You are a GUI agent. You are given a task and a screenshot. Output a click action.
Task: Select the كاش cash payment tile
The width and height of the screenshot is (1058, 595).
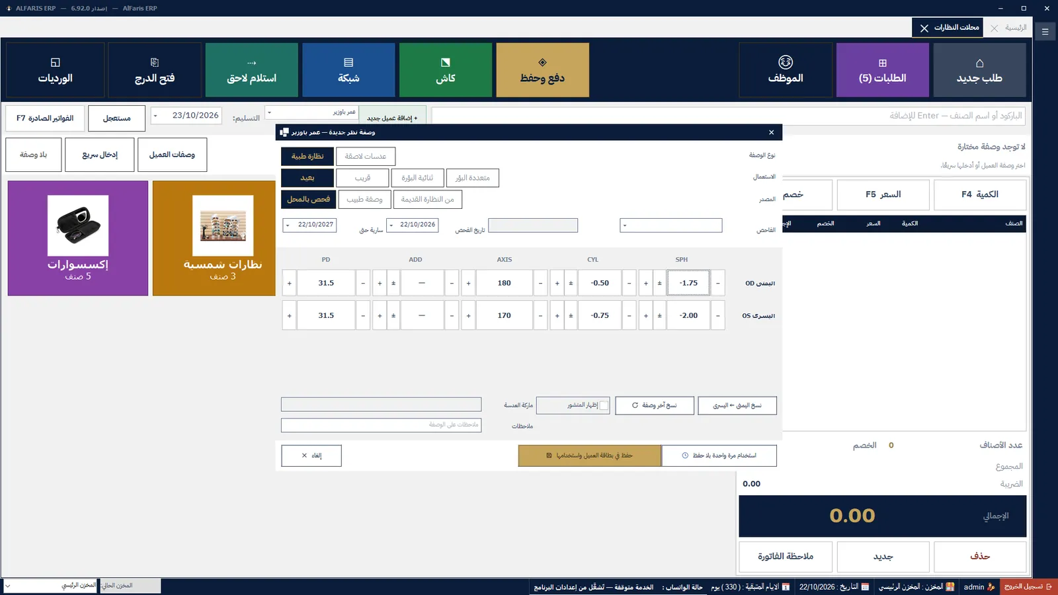[x=446, y=71]
